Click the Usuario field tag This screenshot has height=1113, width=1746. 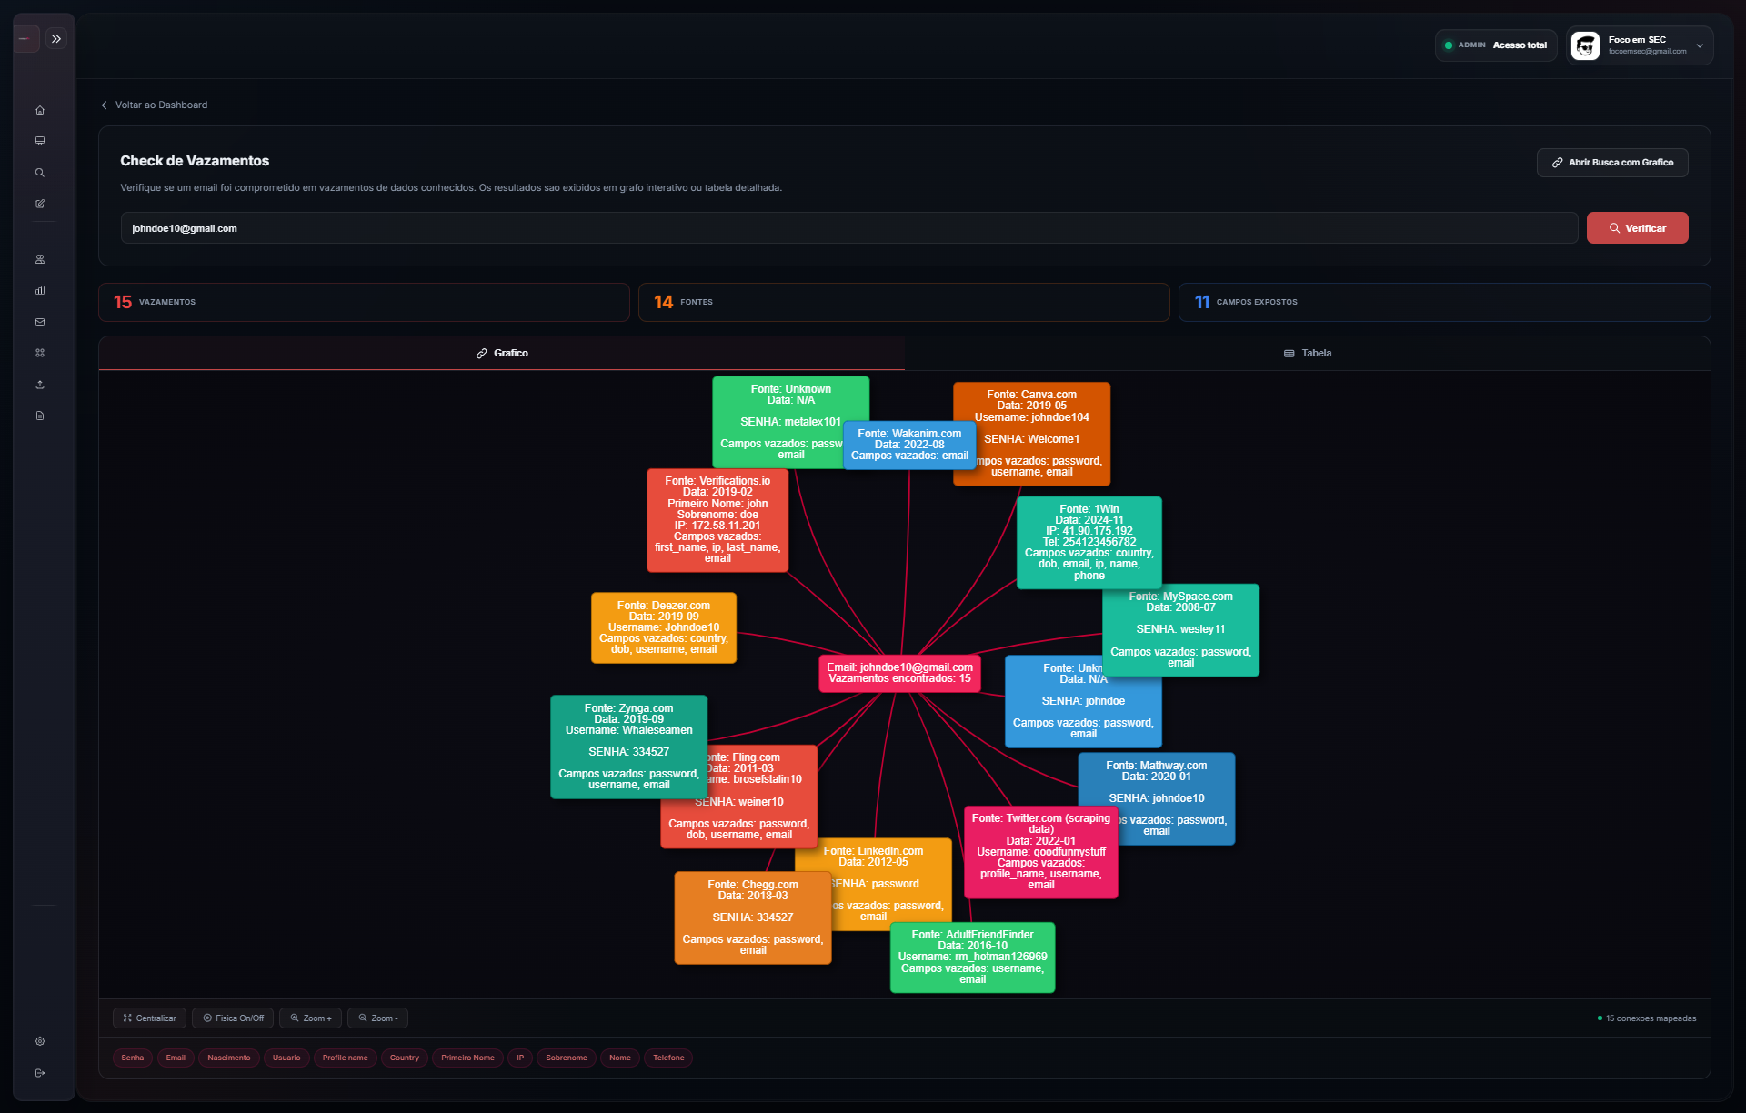(x=286, y=1058)
